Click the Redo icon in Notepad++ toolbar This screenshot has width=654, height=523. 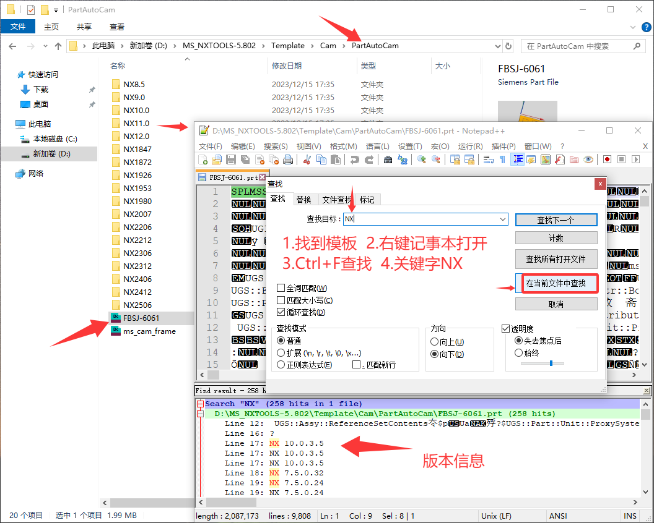point(369,159)
